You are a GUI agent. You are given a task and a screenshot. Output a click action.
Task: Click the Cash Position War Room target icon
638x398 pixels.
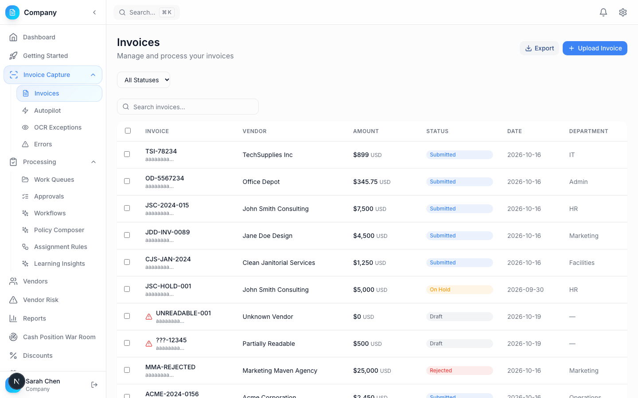(13, 337)
